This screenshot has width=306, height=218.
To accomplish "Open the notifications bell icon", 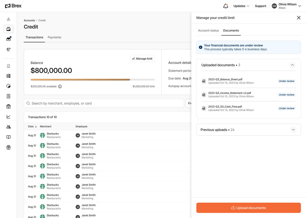I will click(x=225, y=6).
